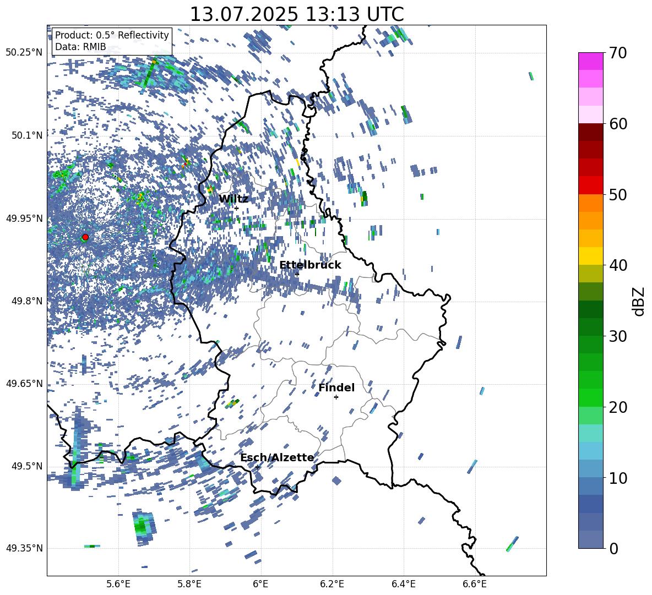The image size is (652, 595).
Task: Click the title '13.07.2025 13:13 UTC'
Action: pyautogui.click(x=297, y=14)
